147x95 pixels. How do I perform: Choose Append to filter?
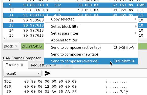coord(91,40)
